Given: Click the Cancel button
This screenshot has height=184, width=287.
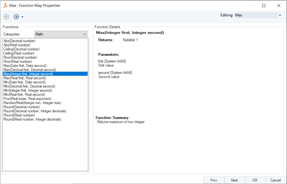Looking at the screenshot, I should (276, 180).
